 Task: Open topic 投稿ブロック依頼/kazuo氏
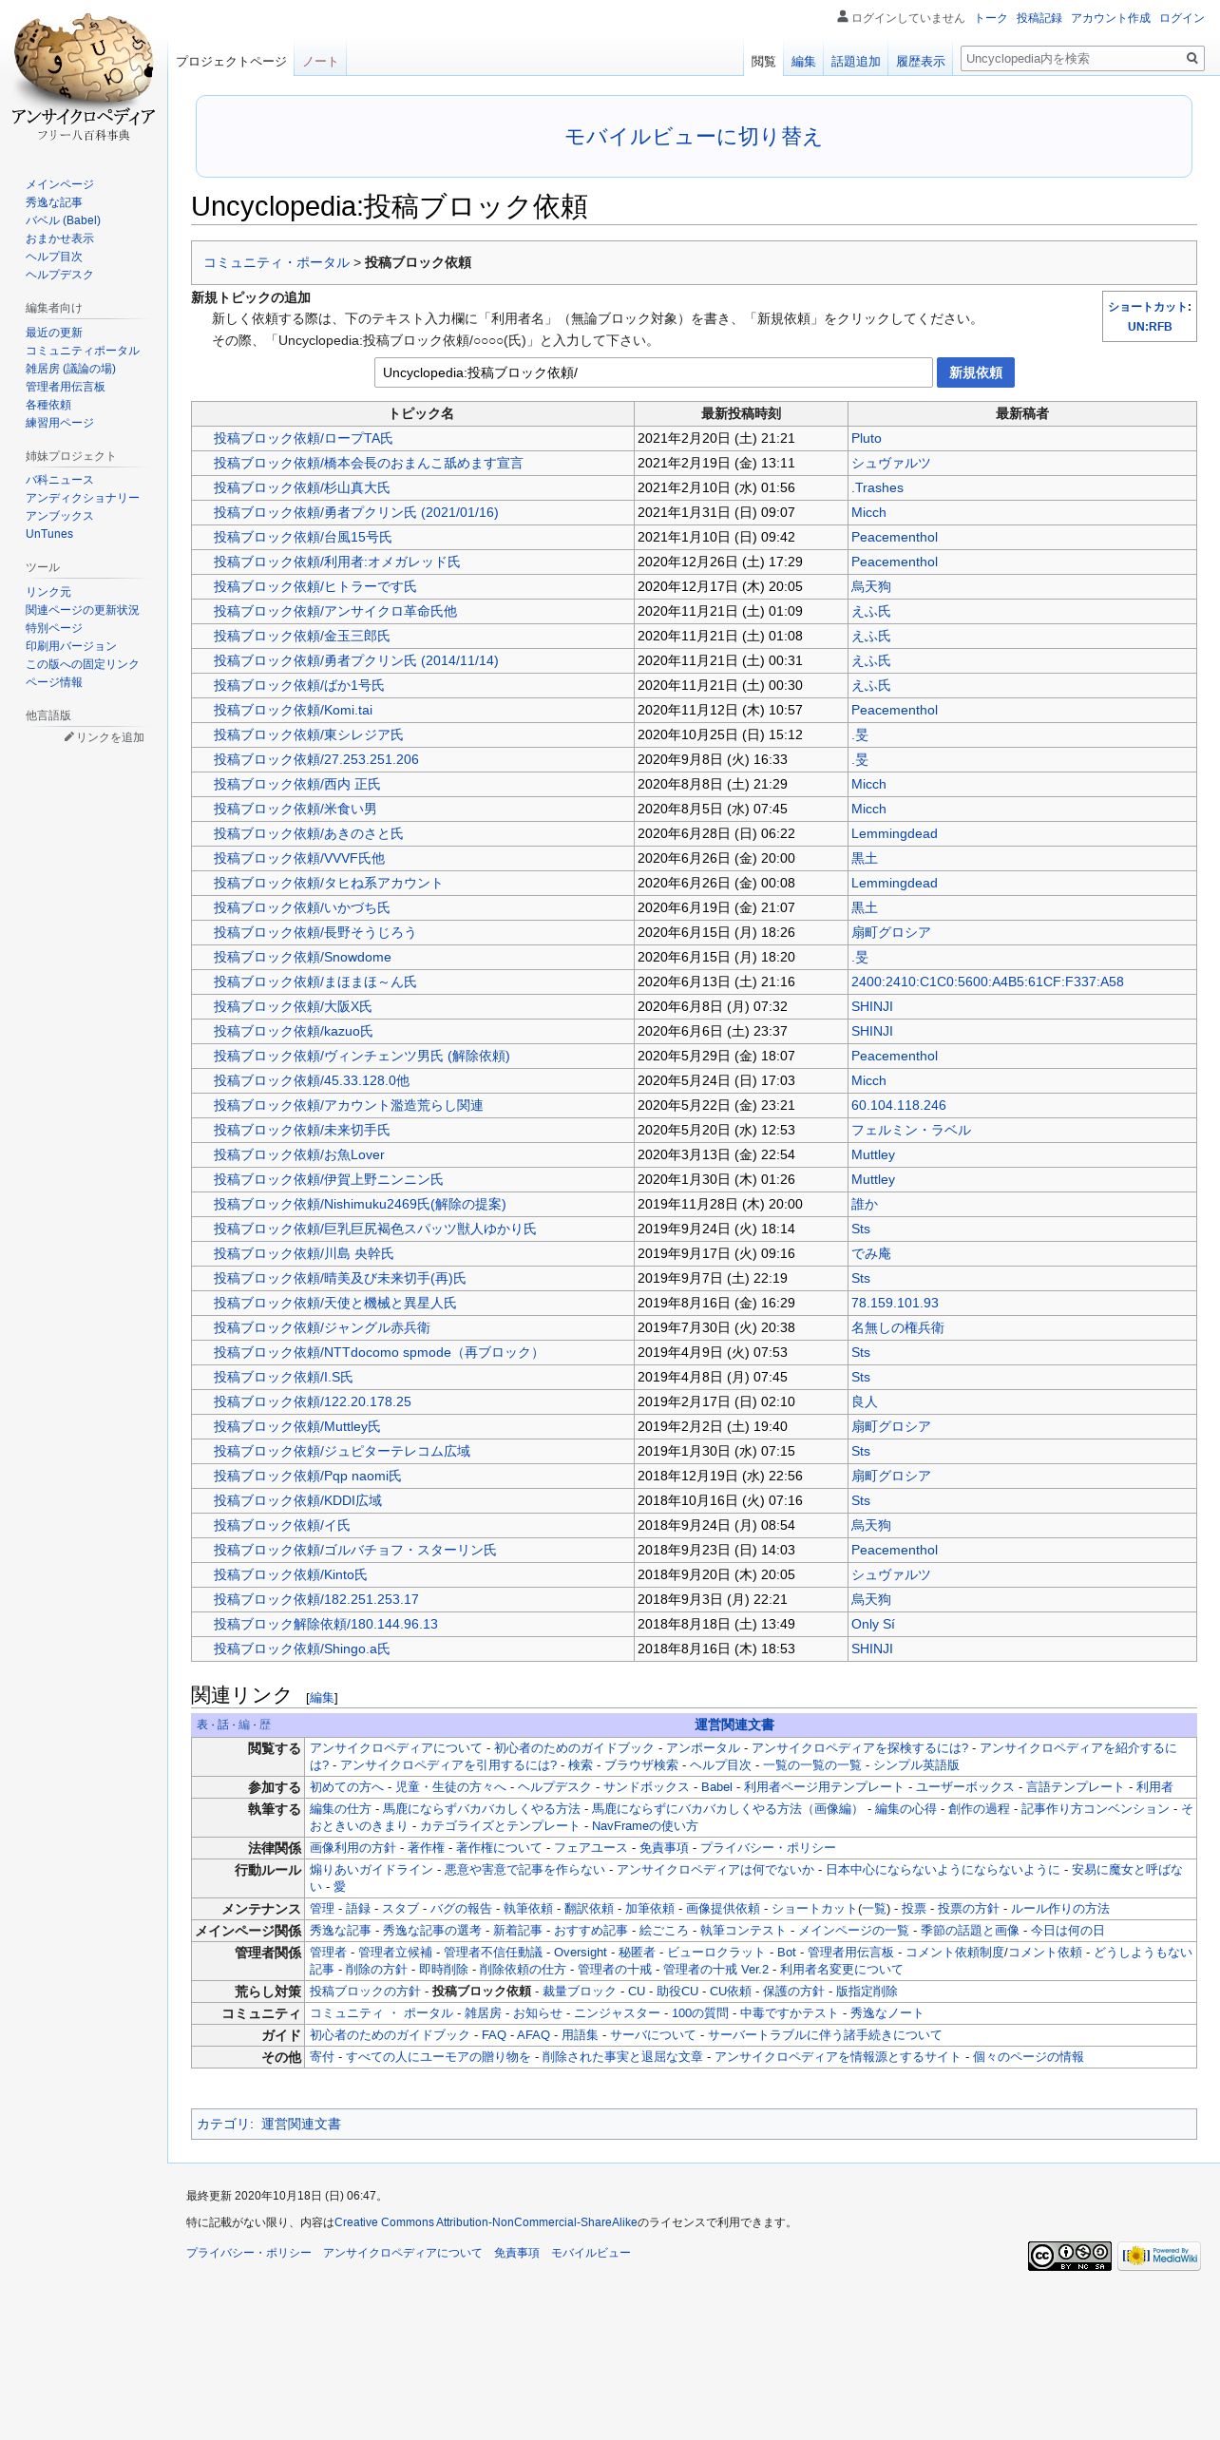tap(294, 1031)
